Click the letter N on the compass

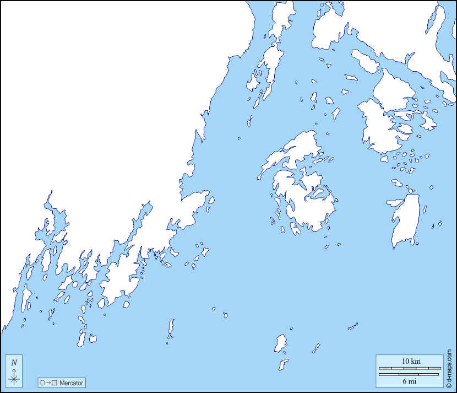click(x=14, y=363)
